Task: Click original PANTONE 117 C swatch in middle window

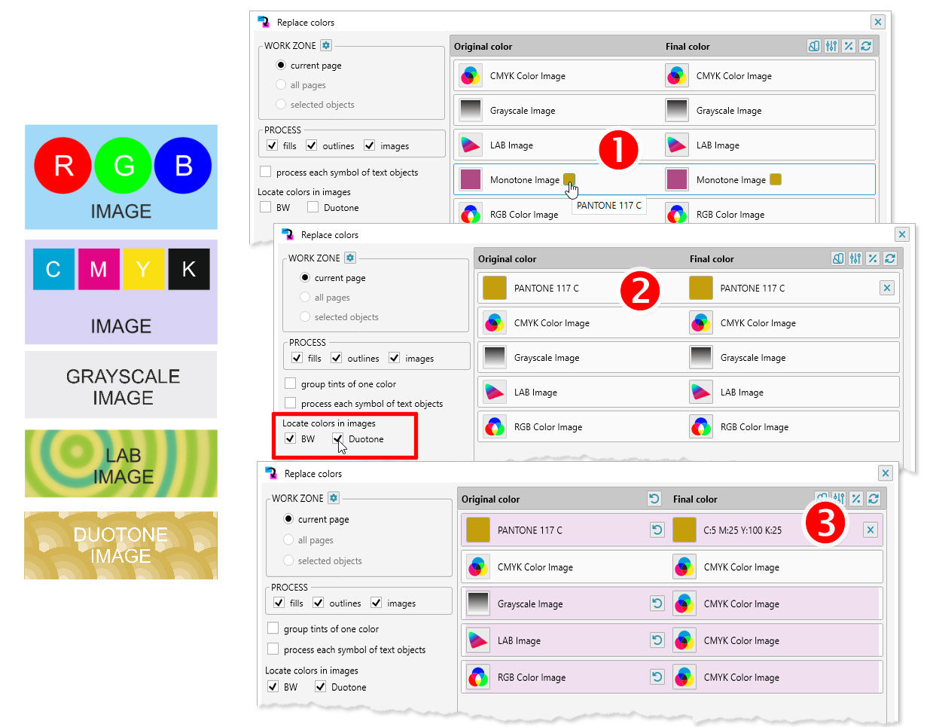Action: point(495,288)
